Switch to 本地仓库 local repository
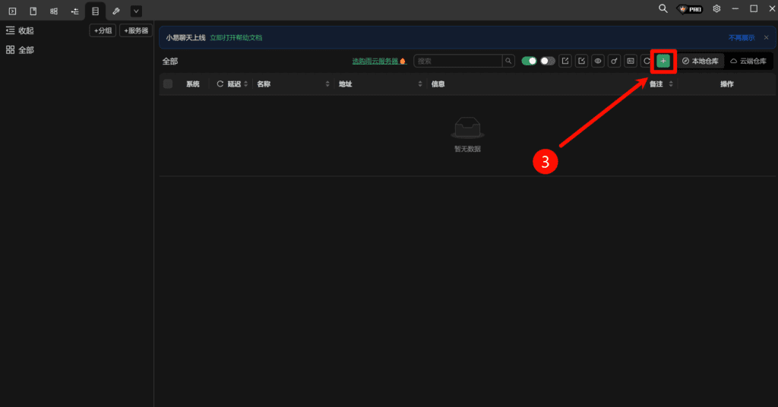 [x=700, y=61]
